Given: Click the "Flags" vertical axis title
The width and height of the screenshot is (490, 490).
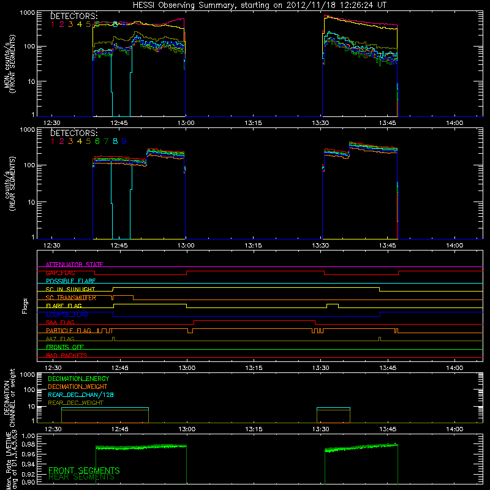Looking at the screenshot, I should [x=25, y=306].
